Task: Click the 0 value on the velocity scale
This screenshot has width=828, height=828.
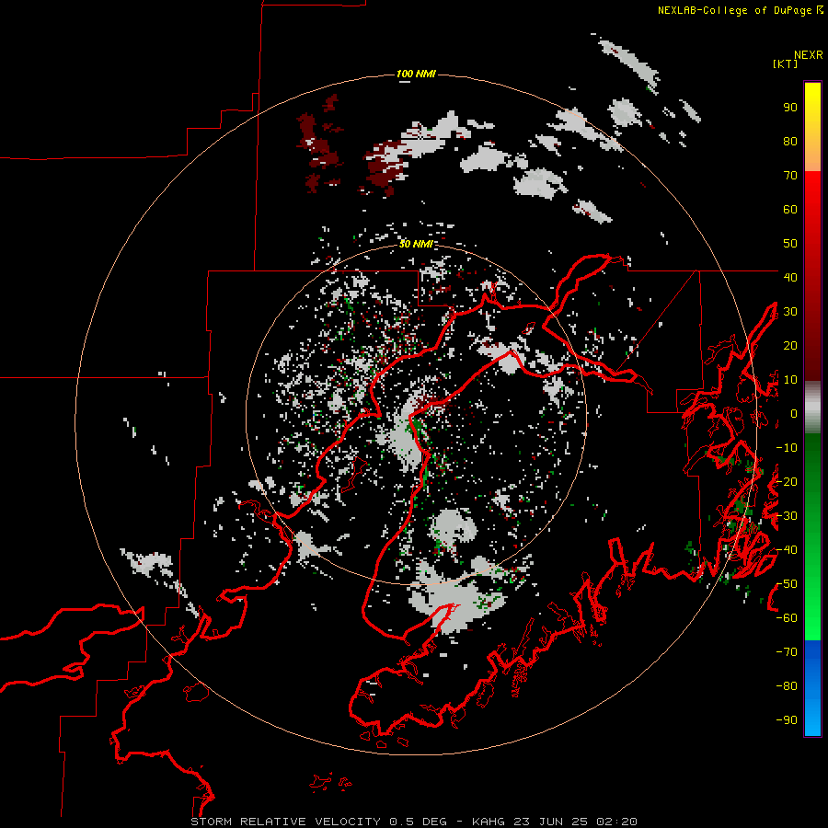Action: click(x=794, y=414)
